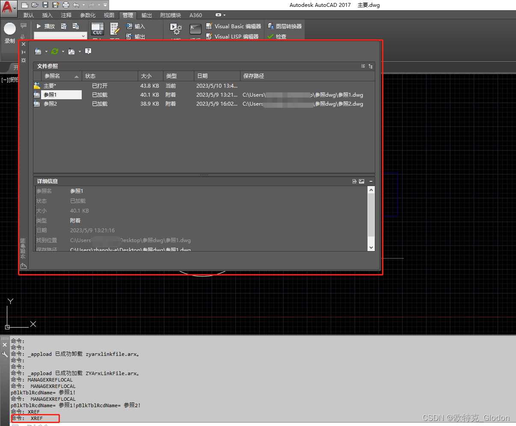Screen dimensions: 516x426
Task: Switch to the 视图 ribbon tab
Action: coord(109,15)
